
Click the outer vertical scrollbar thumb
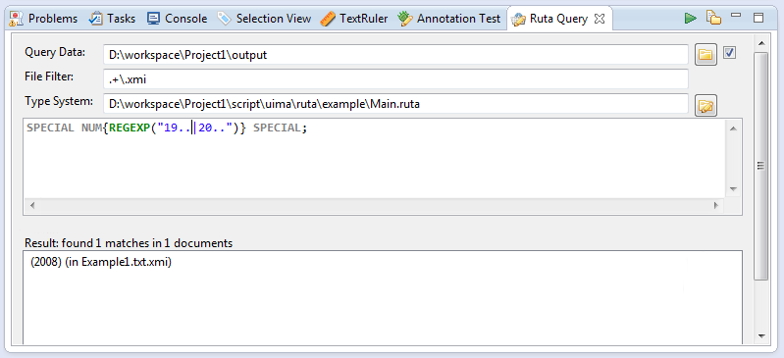[761, 166]
